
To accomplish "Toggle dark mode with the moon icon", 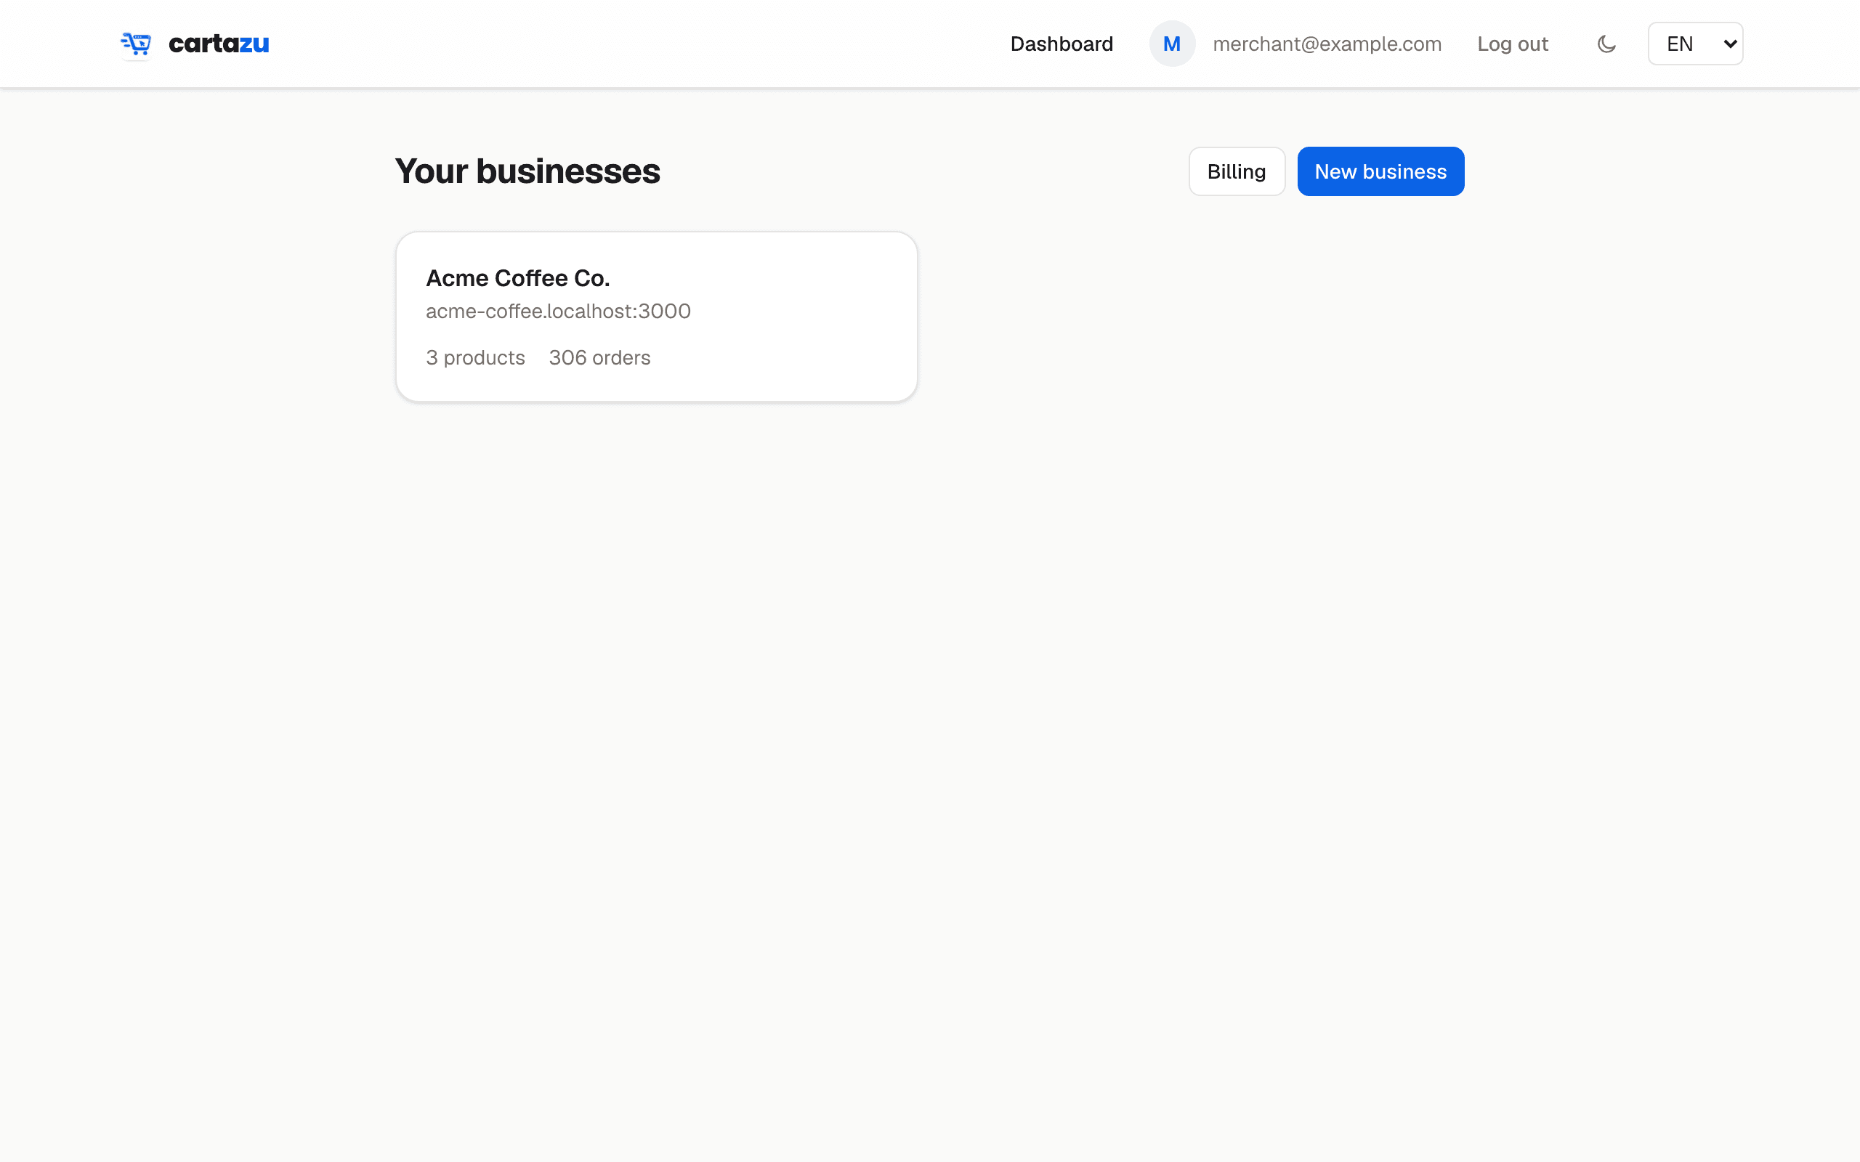I will 1606,44.
